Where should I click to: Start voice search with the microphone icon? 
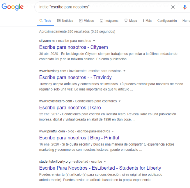185,7
